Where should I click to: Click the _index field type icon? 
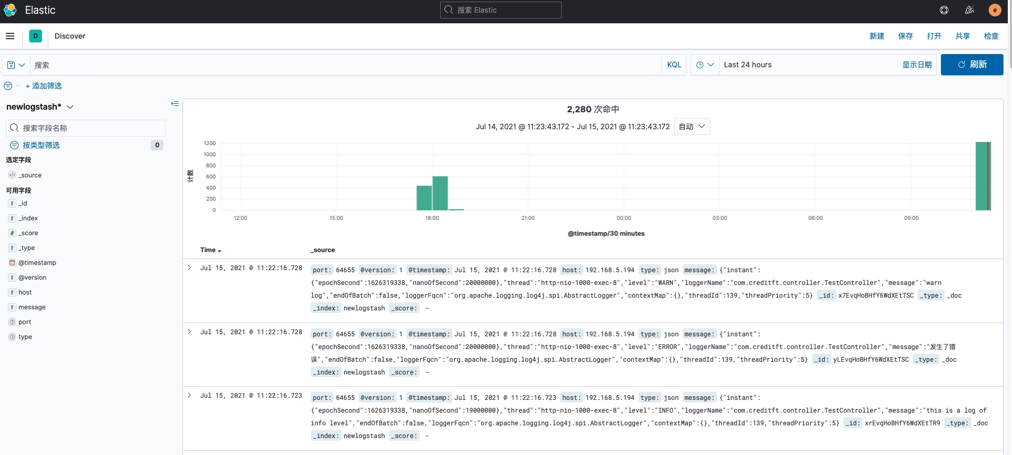pyautogui.click(x=12, y=218)
